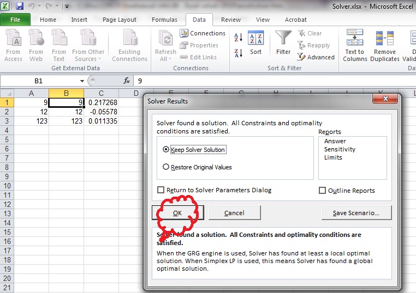Select cell C2 with -0.05578
This screenshot has width=416, height=293.
pos(101,112)
